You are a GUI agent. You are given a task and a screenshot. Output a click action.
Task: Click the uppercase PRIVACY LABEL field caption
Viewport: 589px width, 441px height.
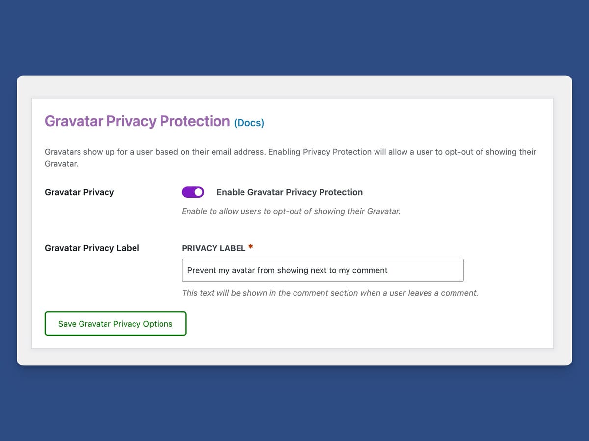pos(214,248)
